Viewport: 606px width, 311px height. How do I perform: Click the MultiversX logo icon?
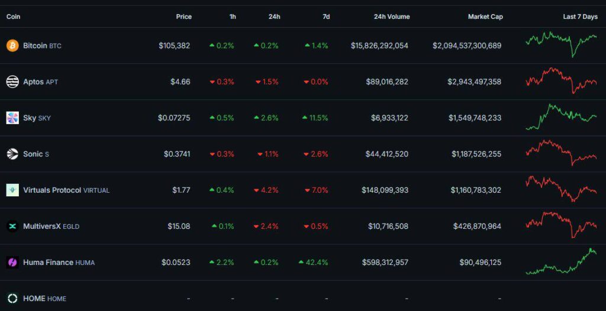(x=12, y=226)
